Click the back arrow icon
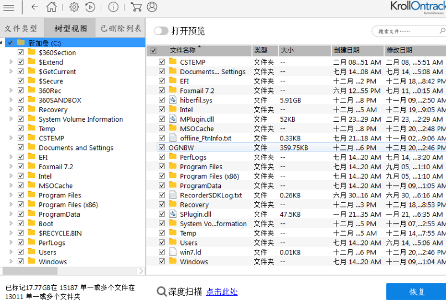Viewport: 446px width, 303px height. [34, 7]
